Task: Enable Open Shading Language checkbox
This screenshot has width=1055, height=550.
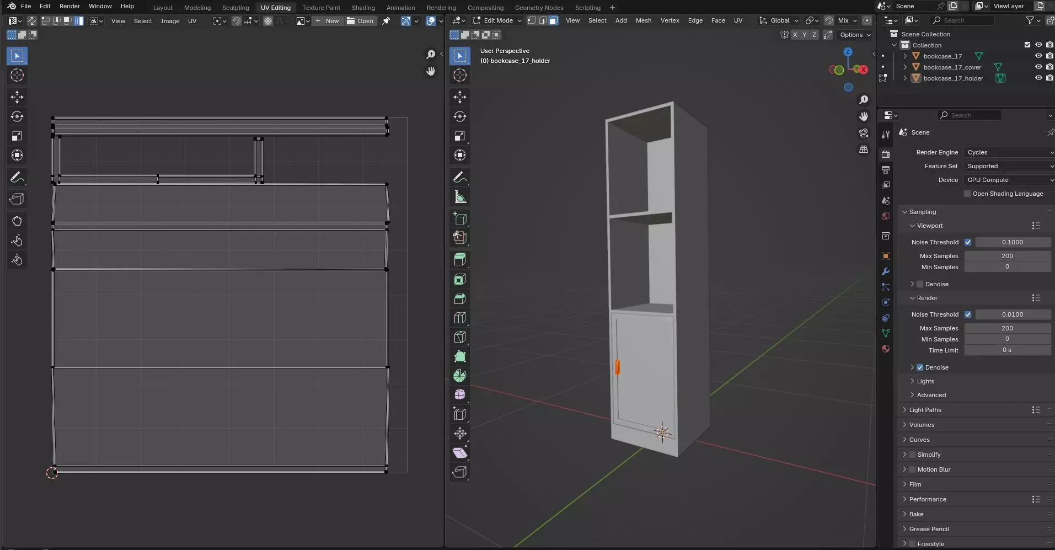Action: pos(967,194)
